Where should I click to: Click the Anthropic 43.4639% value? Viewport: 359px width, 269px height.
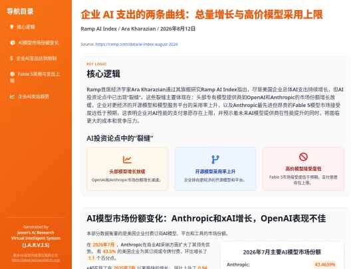click(325, 264)
